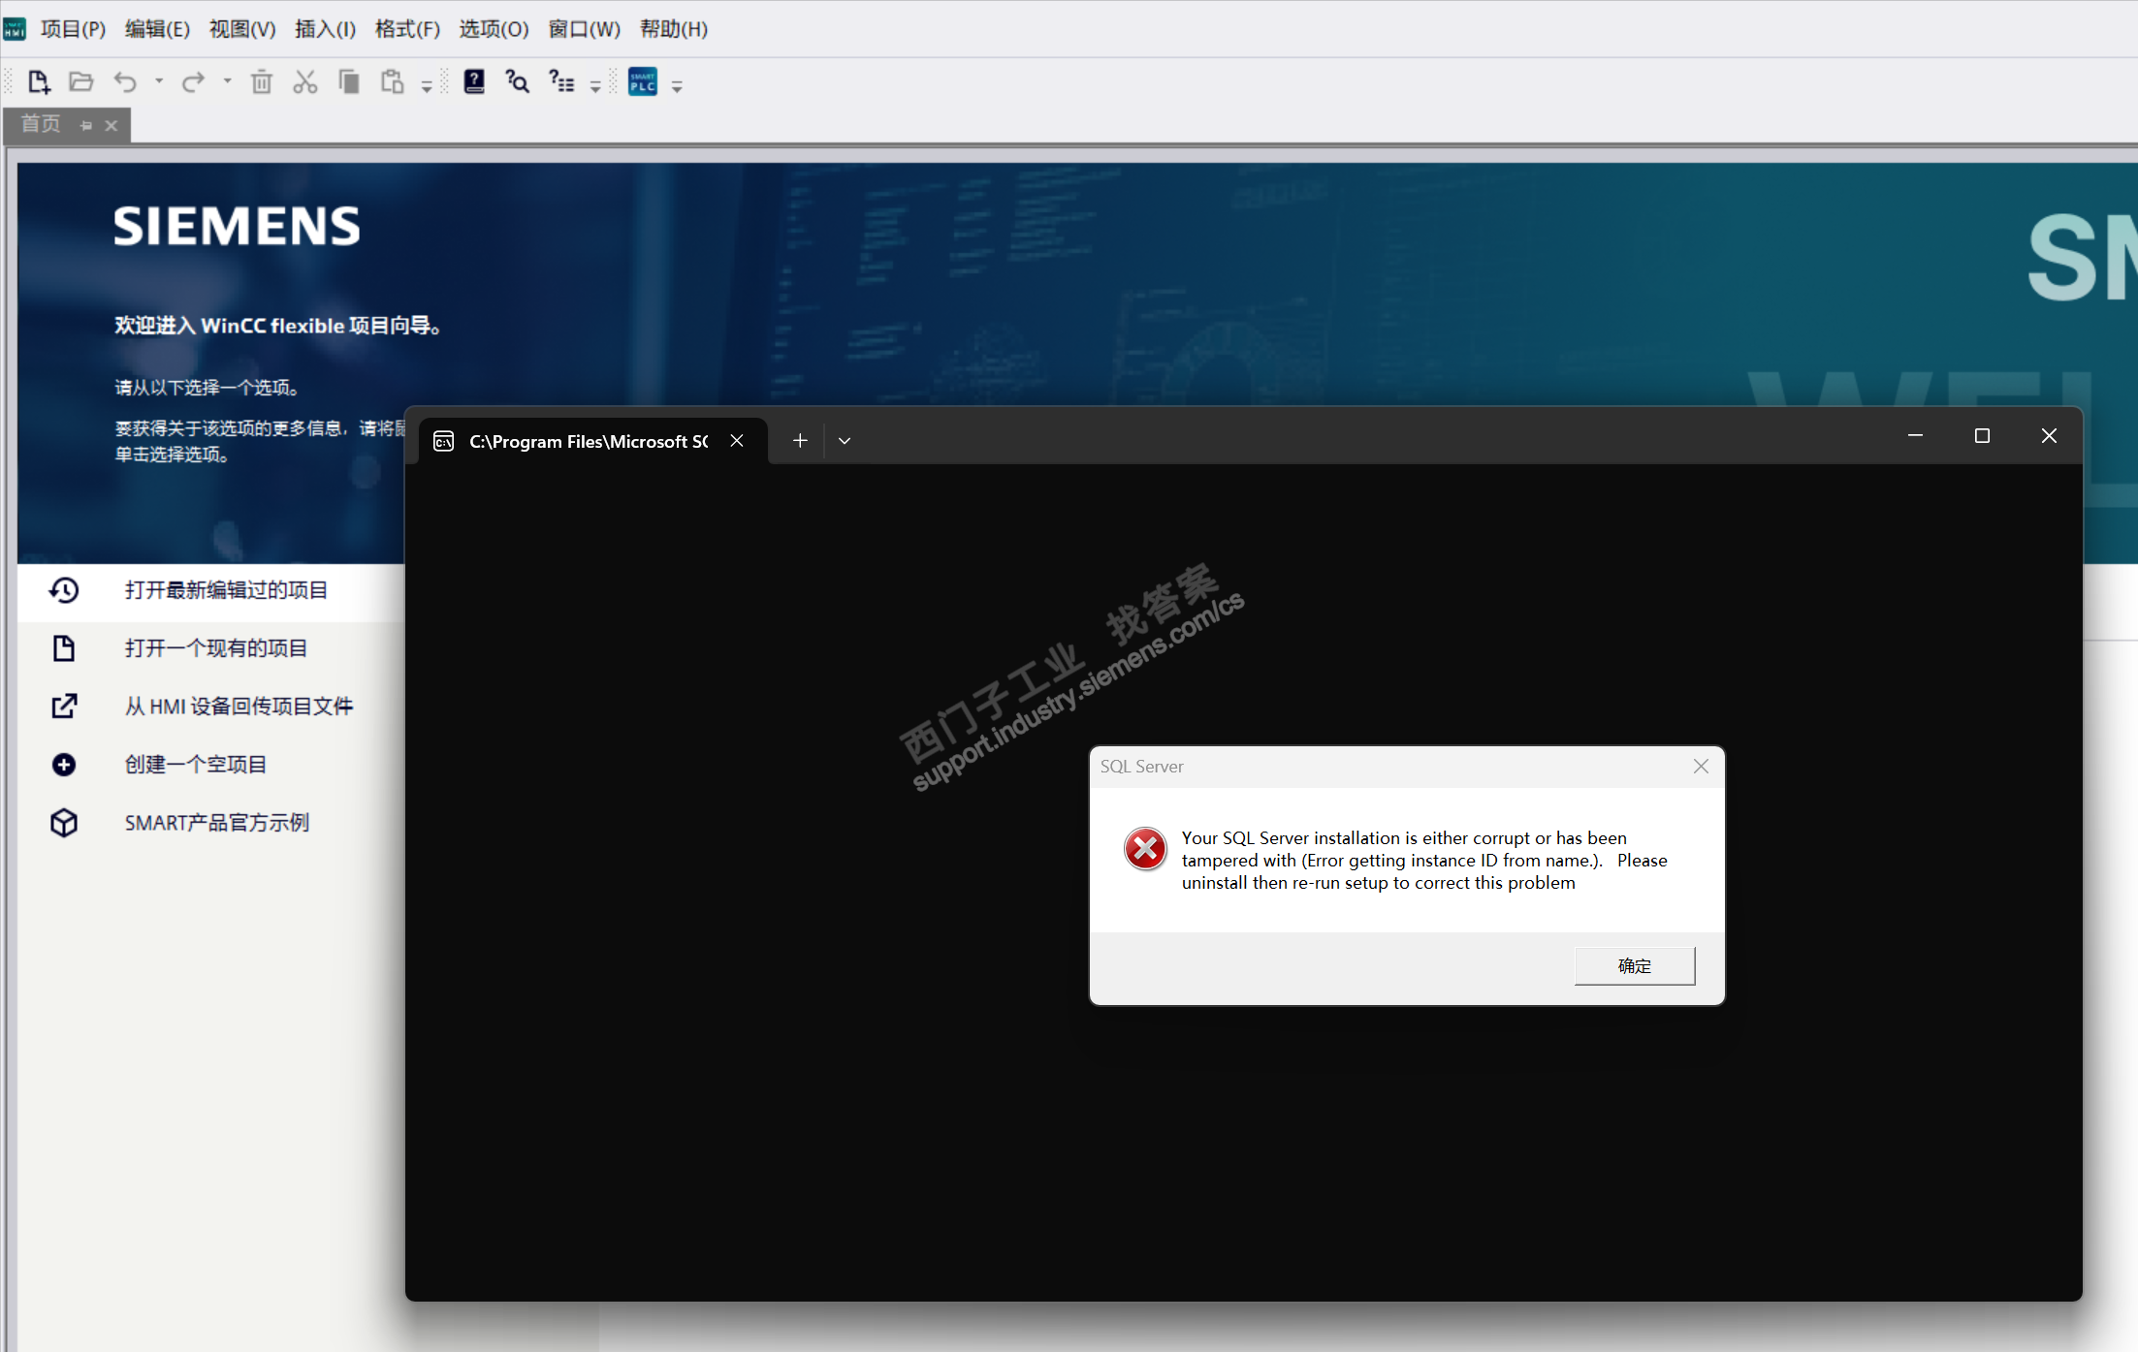
Task: Click the trash Delete icon
Action: tap(262, 82)
